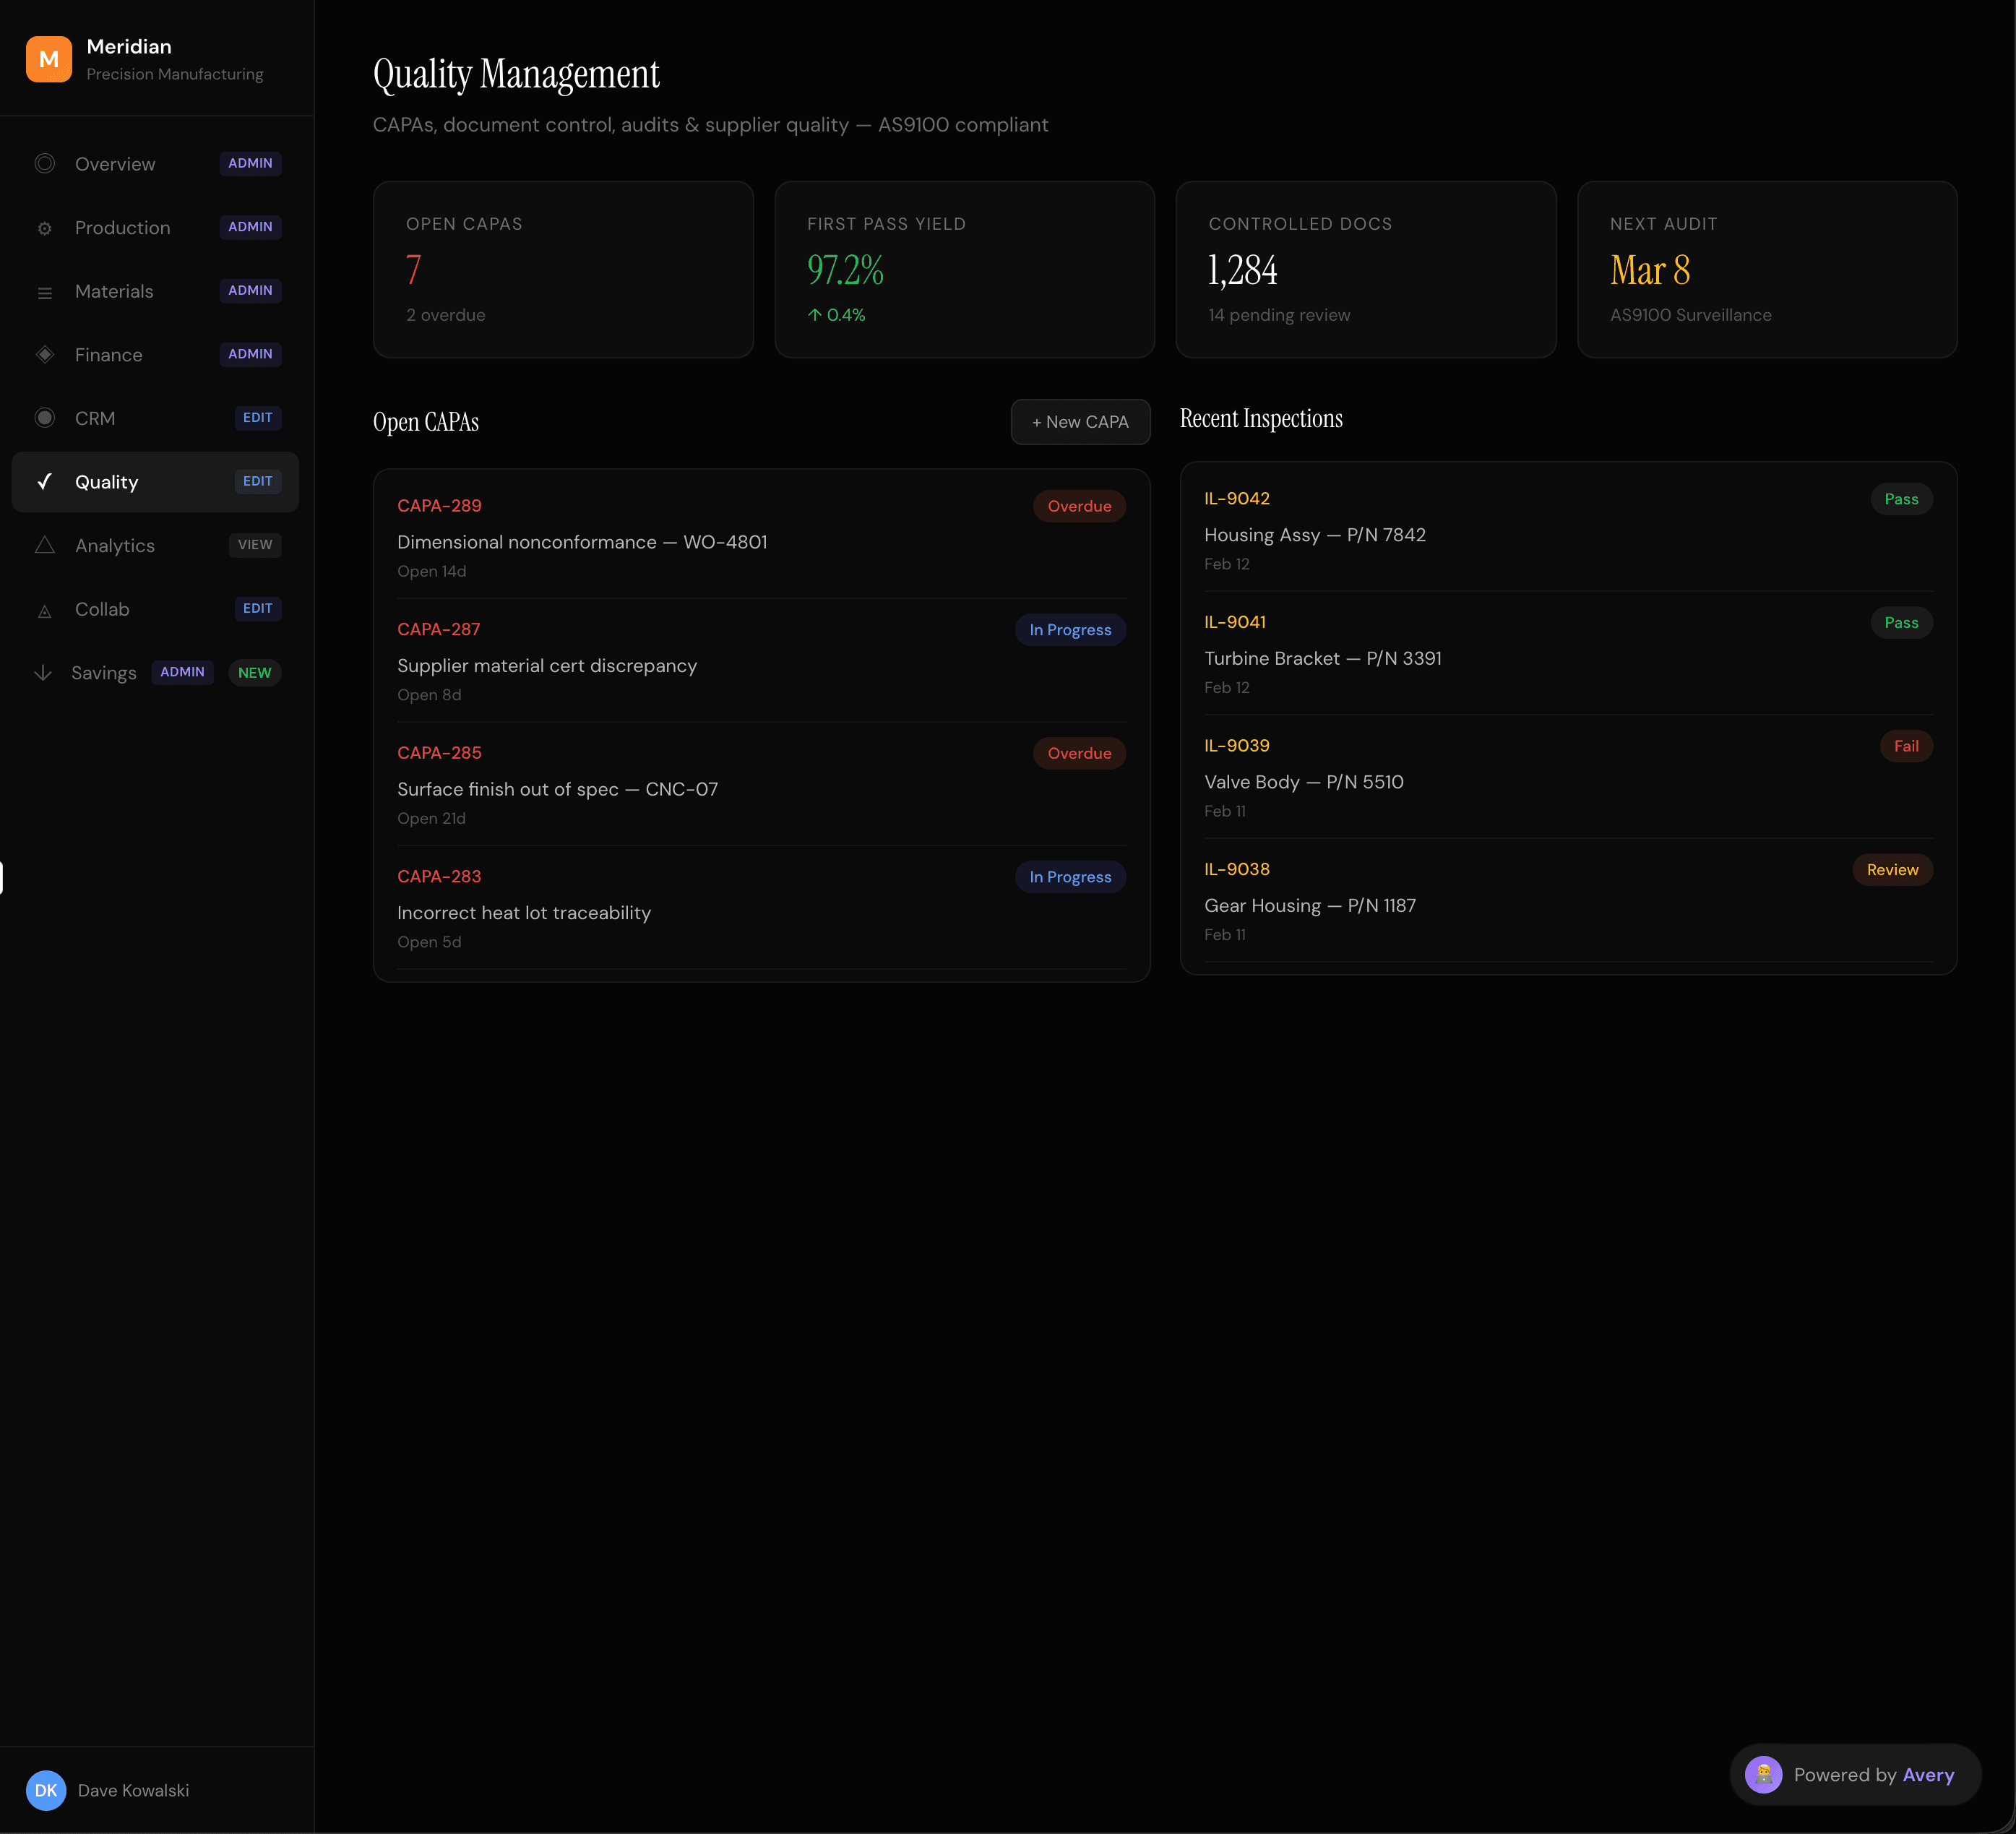Image resolution: width=2016 pixels, height=1834 pixels.
Task: Open the Collab menu item
Action: [x=102, y=609]
